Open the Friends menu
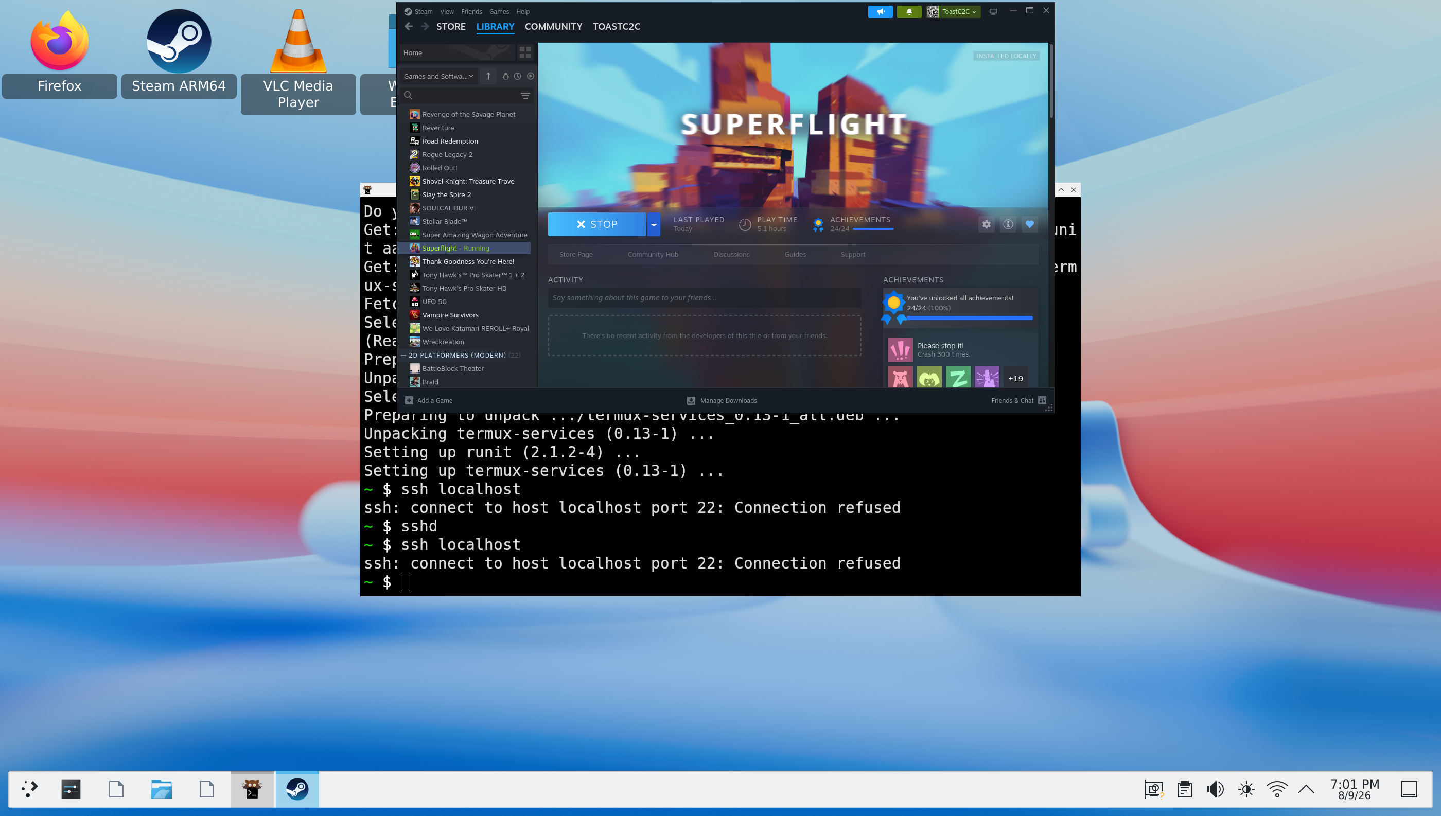The image size is (1441, 816). [x=471, y=11]
